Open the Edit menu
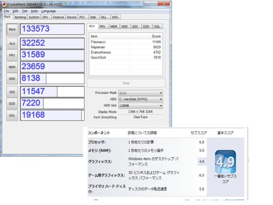273x205 pixels. click(x=15, y=11)
